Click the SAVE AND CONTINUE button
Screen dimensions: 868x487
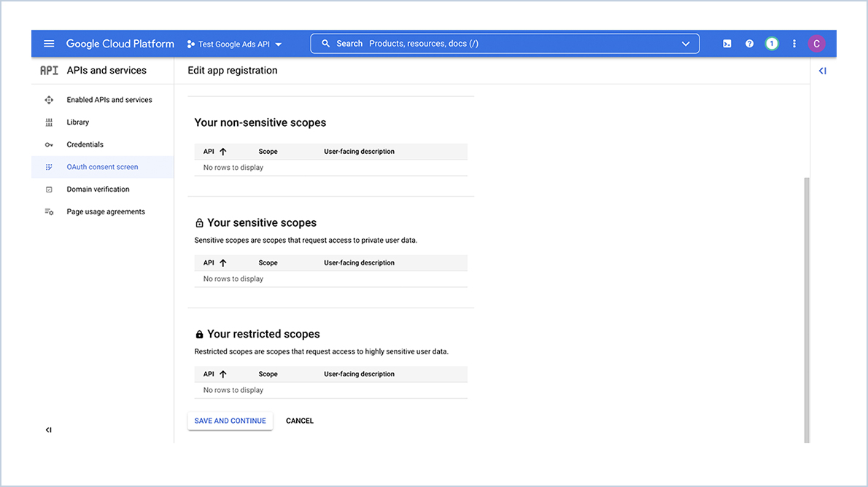pos(230,421)
